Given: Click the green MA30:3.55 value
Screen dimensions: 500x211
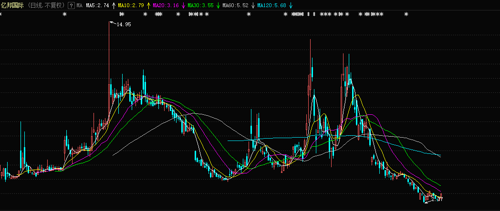Looking at the screenshot, I should pyautogui.click(x=200, y=5).
